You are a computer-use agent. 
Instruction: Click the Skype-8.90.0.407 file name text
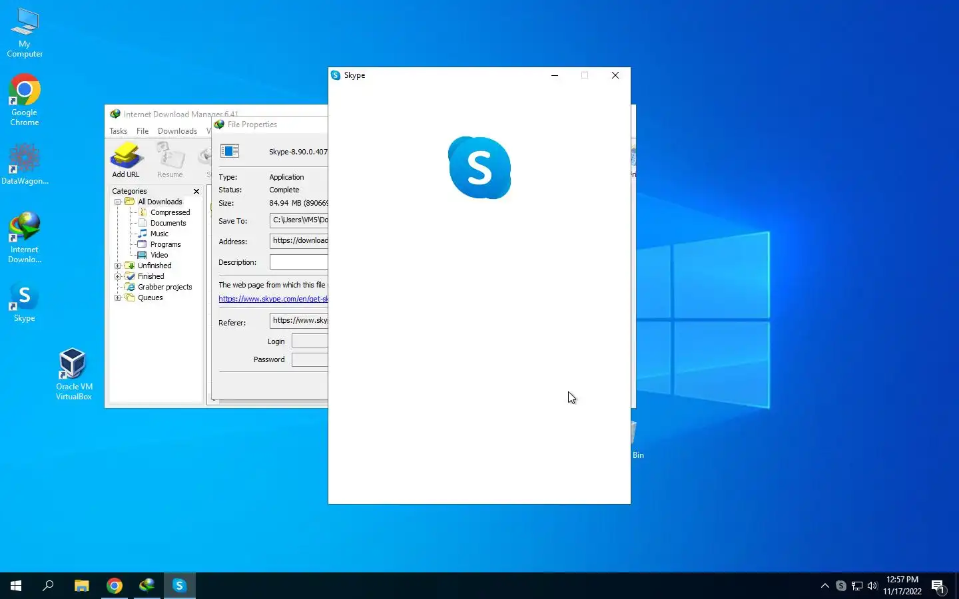298,152
